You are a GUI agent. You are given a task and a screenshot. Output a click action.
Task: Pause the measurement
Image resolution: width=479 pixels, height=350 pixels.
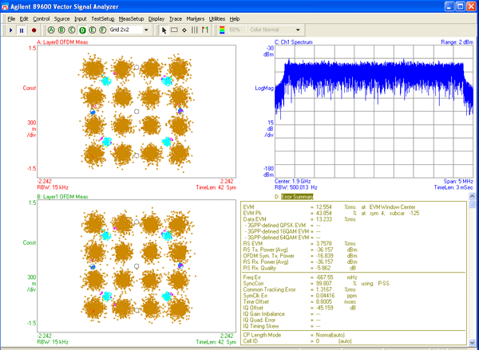[x=22, y=29]
